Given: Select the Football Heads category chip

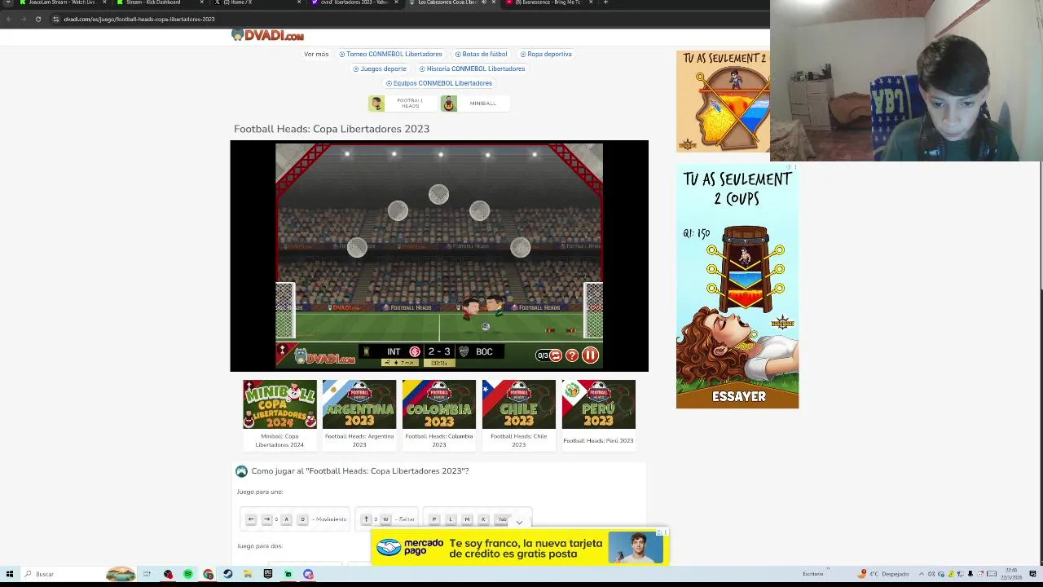Looking at the screenshot, I should click(x=403, y=104).
